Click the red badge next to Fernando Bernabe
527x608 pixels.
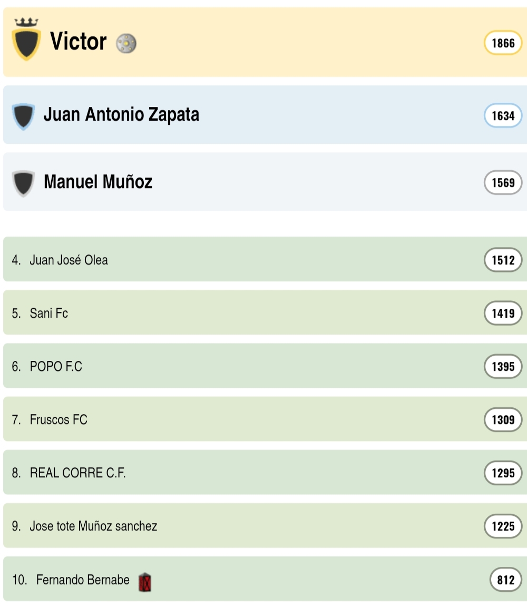[145, 582]
